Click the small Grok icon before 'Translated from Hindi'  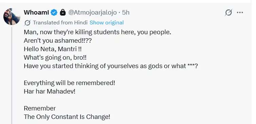[27, 23]
